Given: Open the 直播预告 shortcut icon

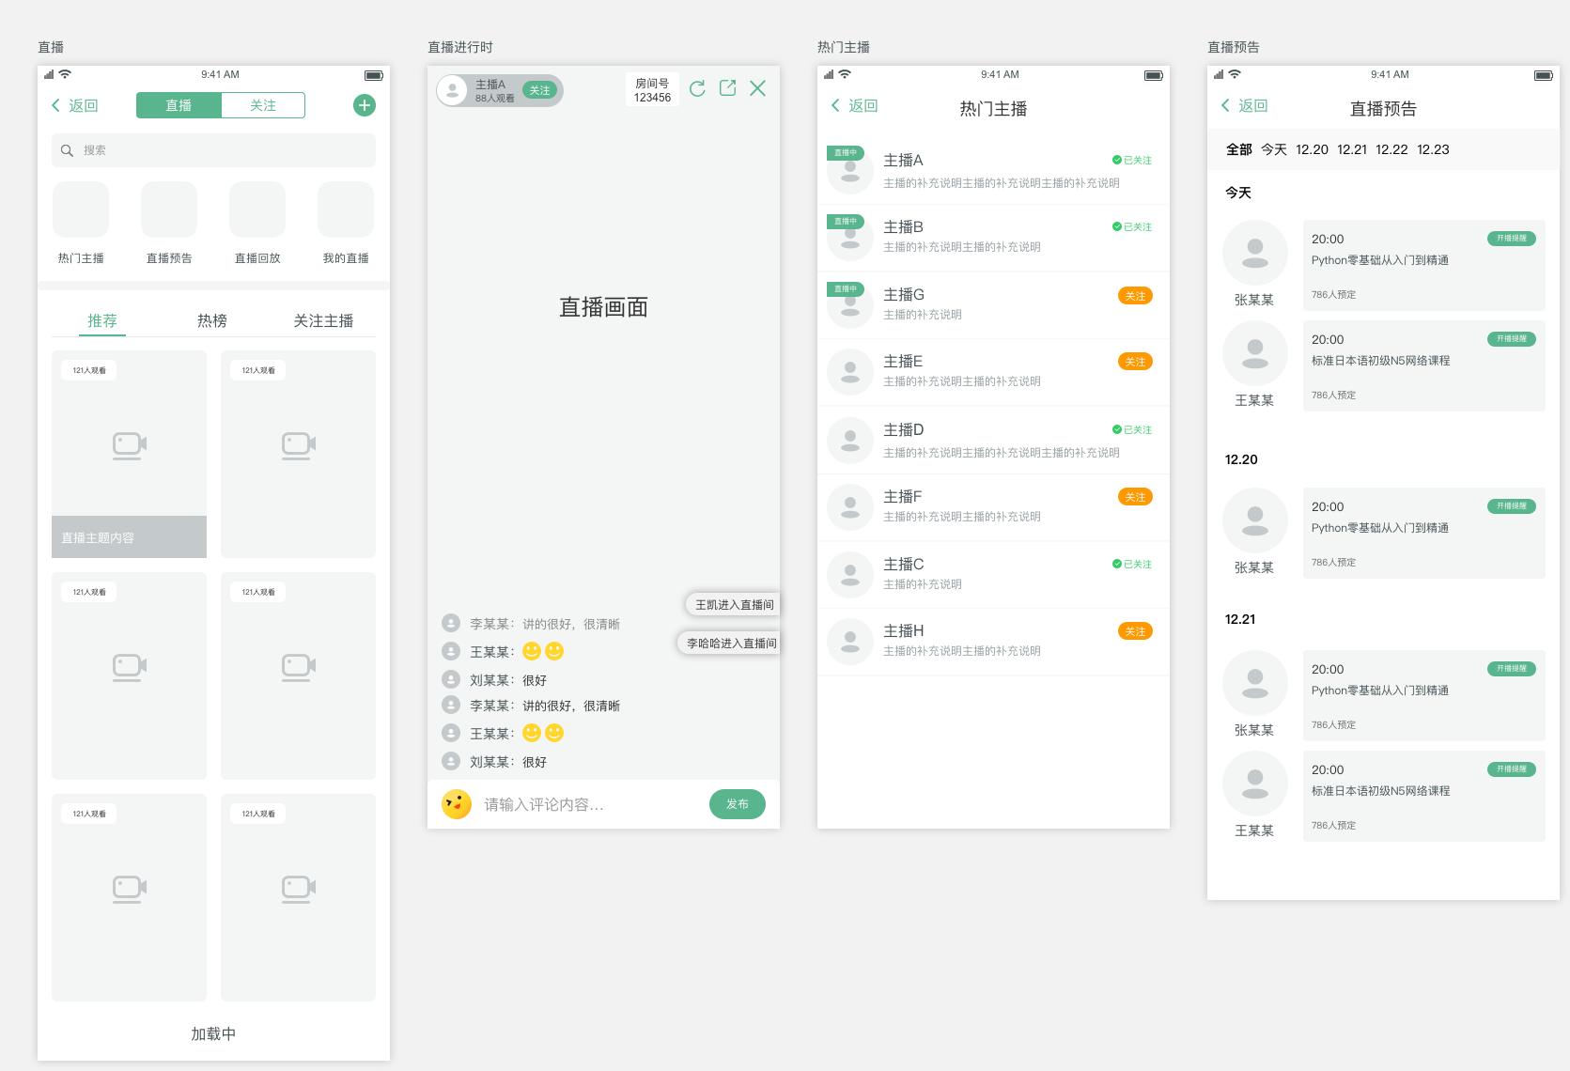Looking at the screenshot, I should 169,210.
